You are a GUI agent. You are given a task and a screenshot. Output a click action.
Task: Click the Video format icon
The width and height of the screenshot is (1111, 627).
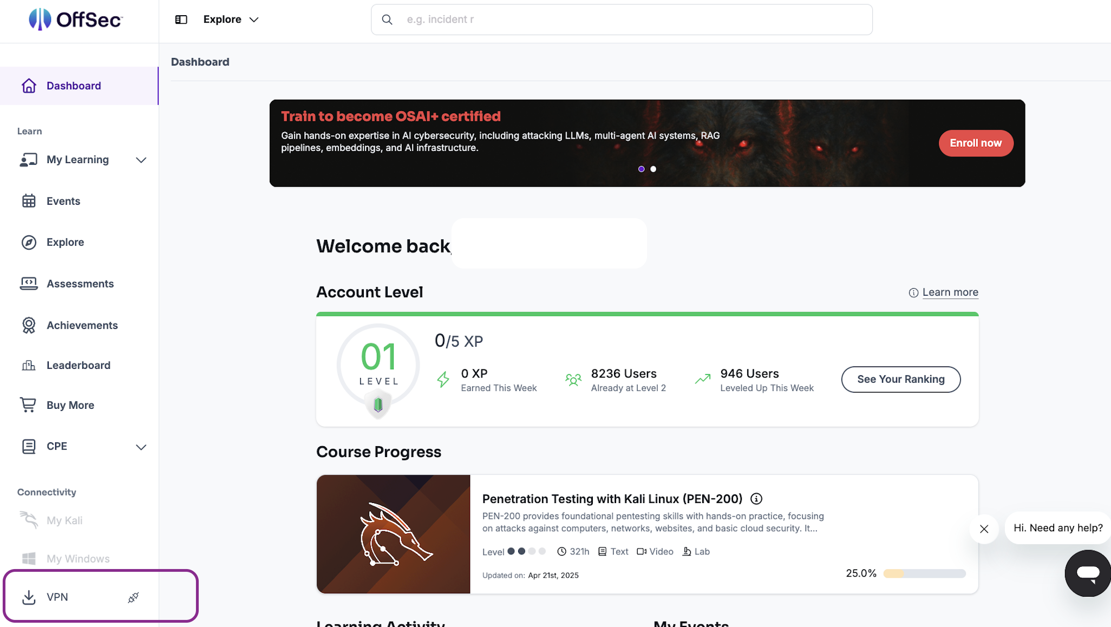pyautogui.click(x=642, y=552)
